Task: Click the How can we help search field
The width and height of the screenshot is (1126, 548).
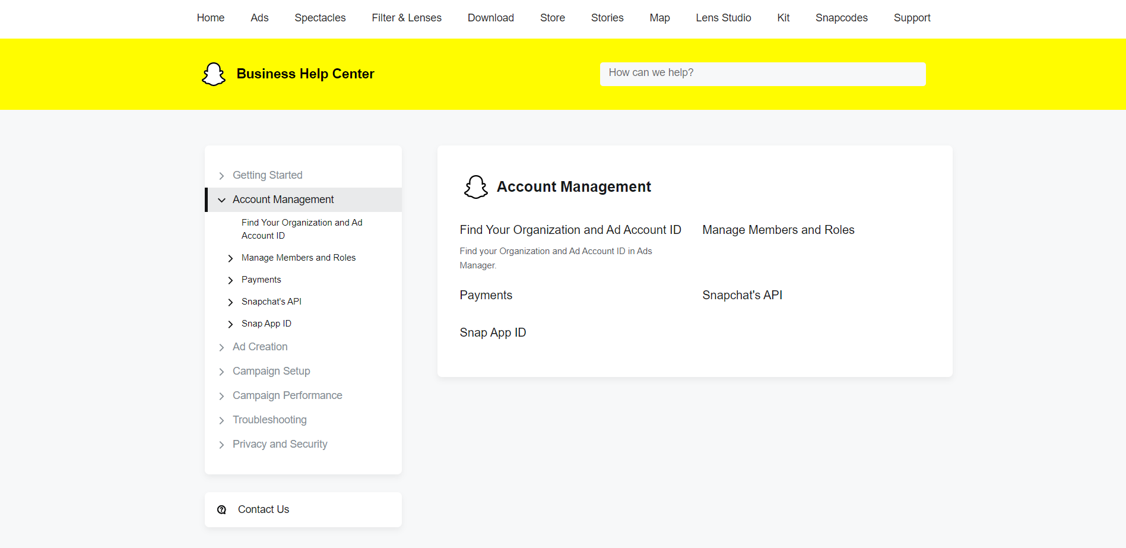Action: (763, 74)
